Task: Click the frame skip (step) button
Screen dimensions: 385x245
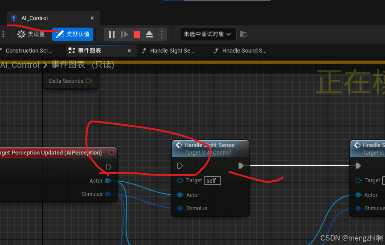Action: [x=124, y=34]
